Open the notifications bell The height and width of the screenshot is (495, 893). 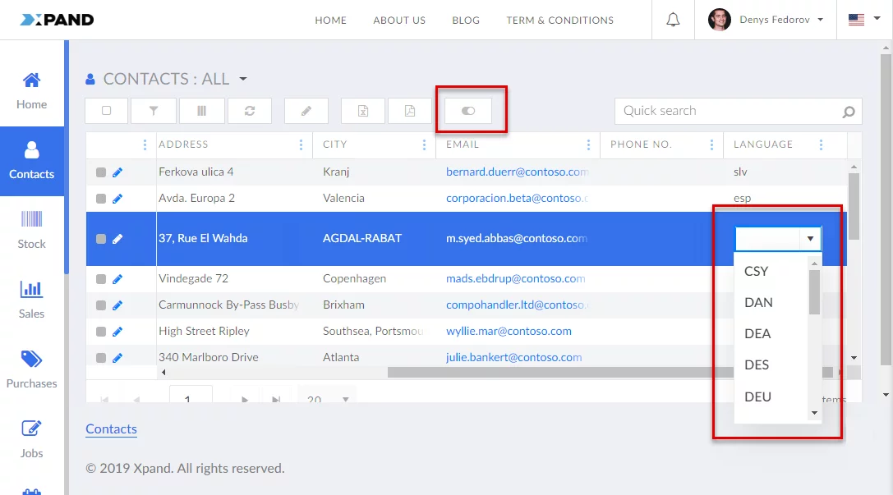[x=673, y=20]
